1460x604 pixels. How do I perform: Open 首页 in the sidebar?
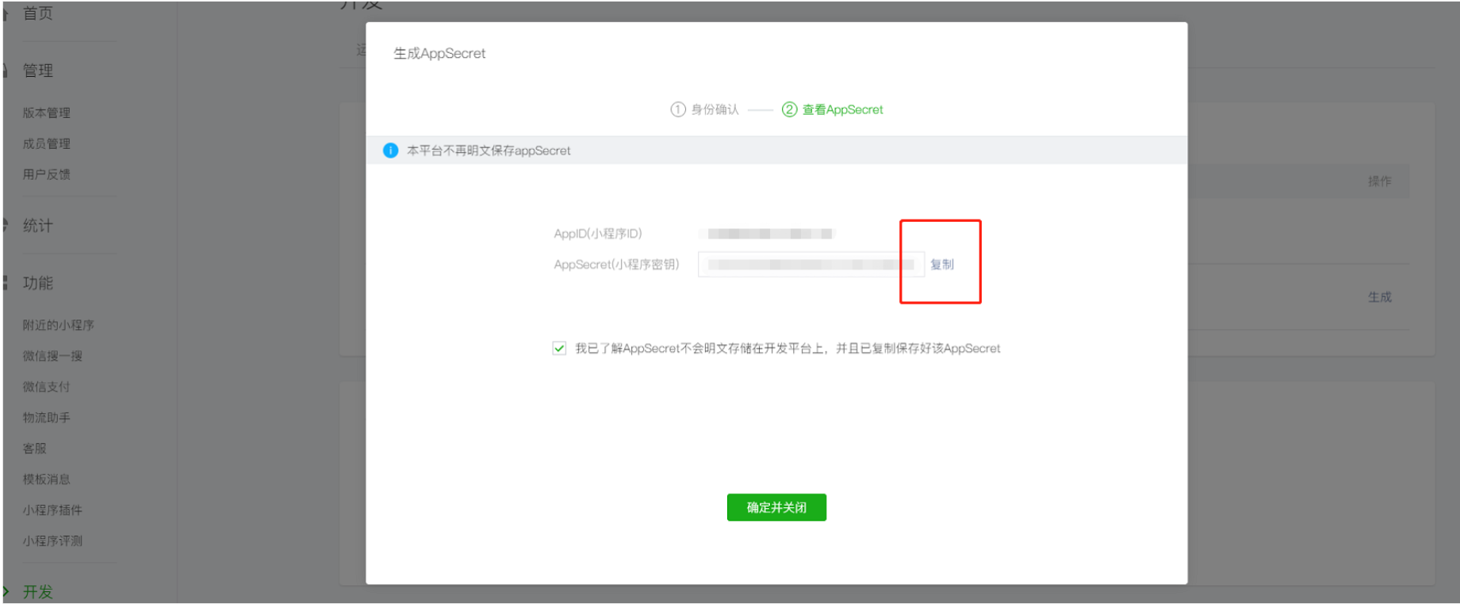click(37, 13)
